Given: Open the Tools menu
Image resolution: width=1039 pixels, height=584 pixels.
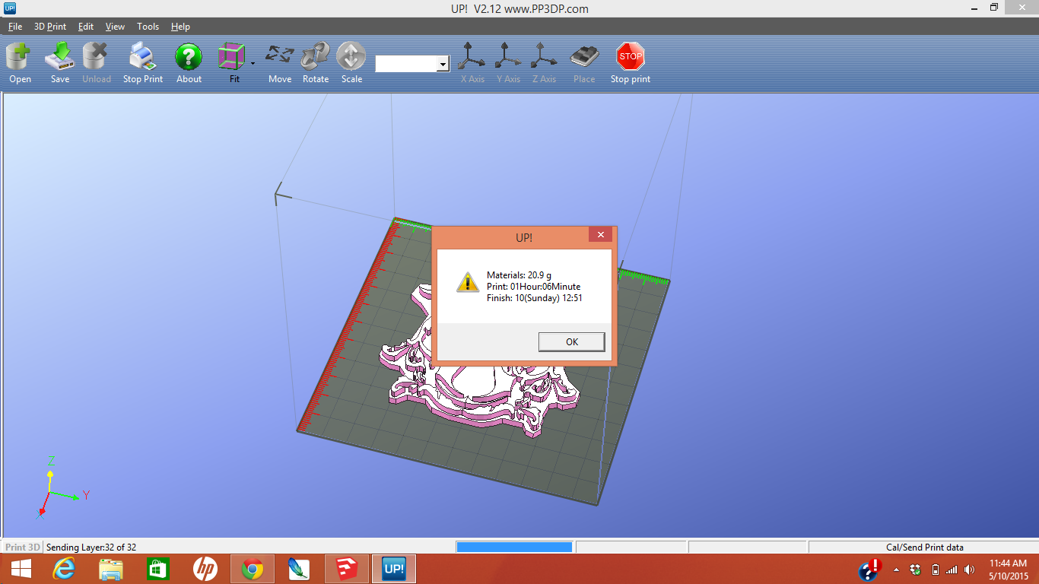Looking at the screenshot, I should pos(148,26).
